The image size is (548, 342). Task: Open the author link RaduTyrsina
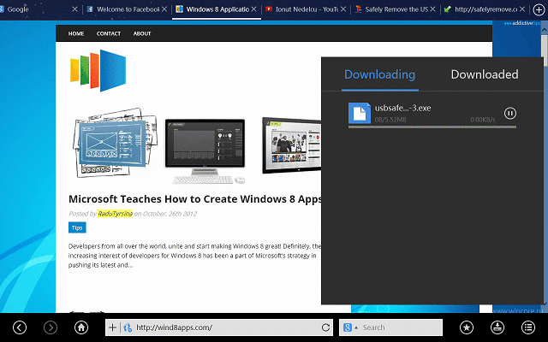tap(115, 214)
